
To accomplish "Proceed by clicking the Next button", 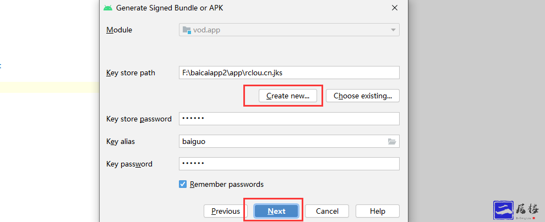I will point(276,211).
